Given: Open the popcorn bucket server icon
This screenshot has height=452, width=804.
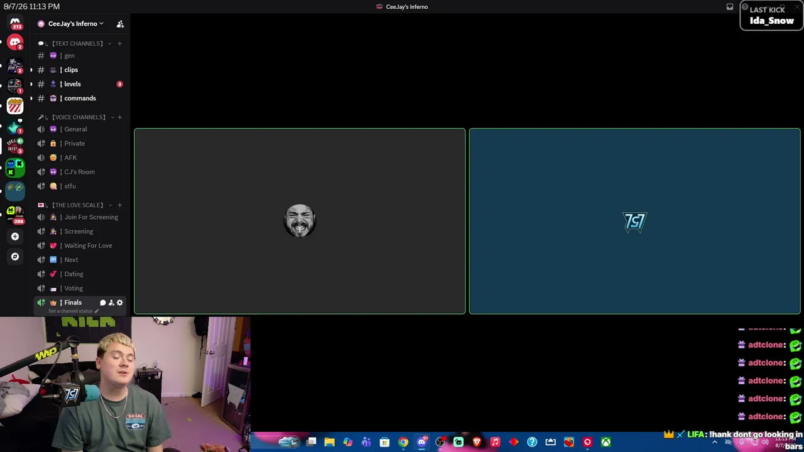Looking at the screenshot, I should [15, 106].
